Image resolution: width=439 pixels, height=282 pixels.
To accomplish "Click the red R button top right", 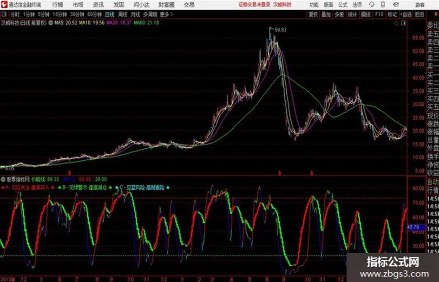I will 436,14.
